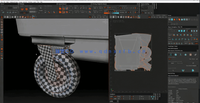This screenshot has height=103, width=200.
Task: Toggle the Branch option in Auto Seams
Action: click(193, 59)
